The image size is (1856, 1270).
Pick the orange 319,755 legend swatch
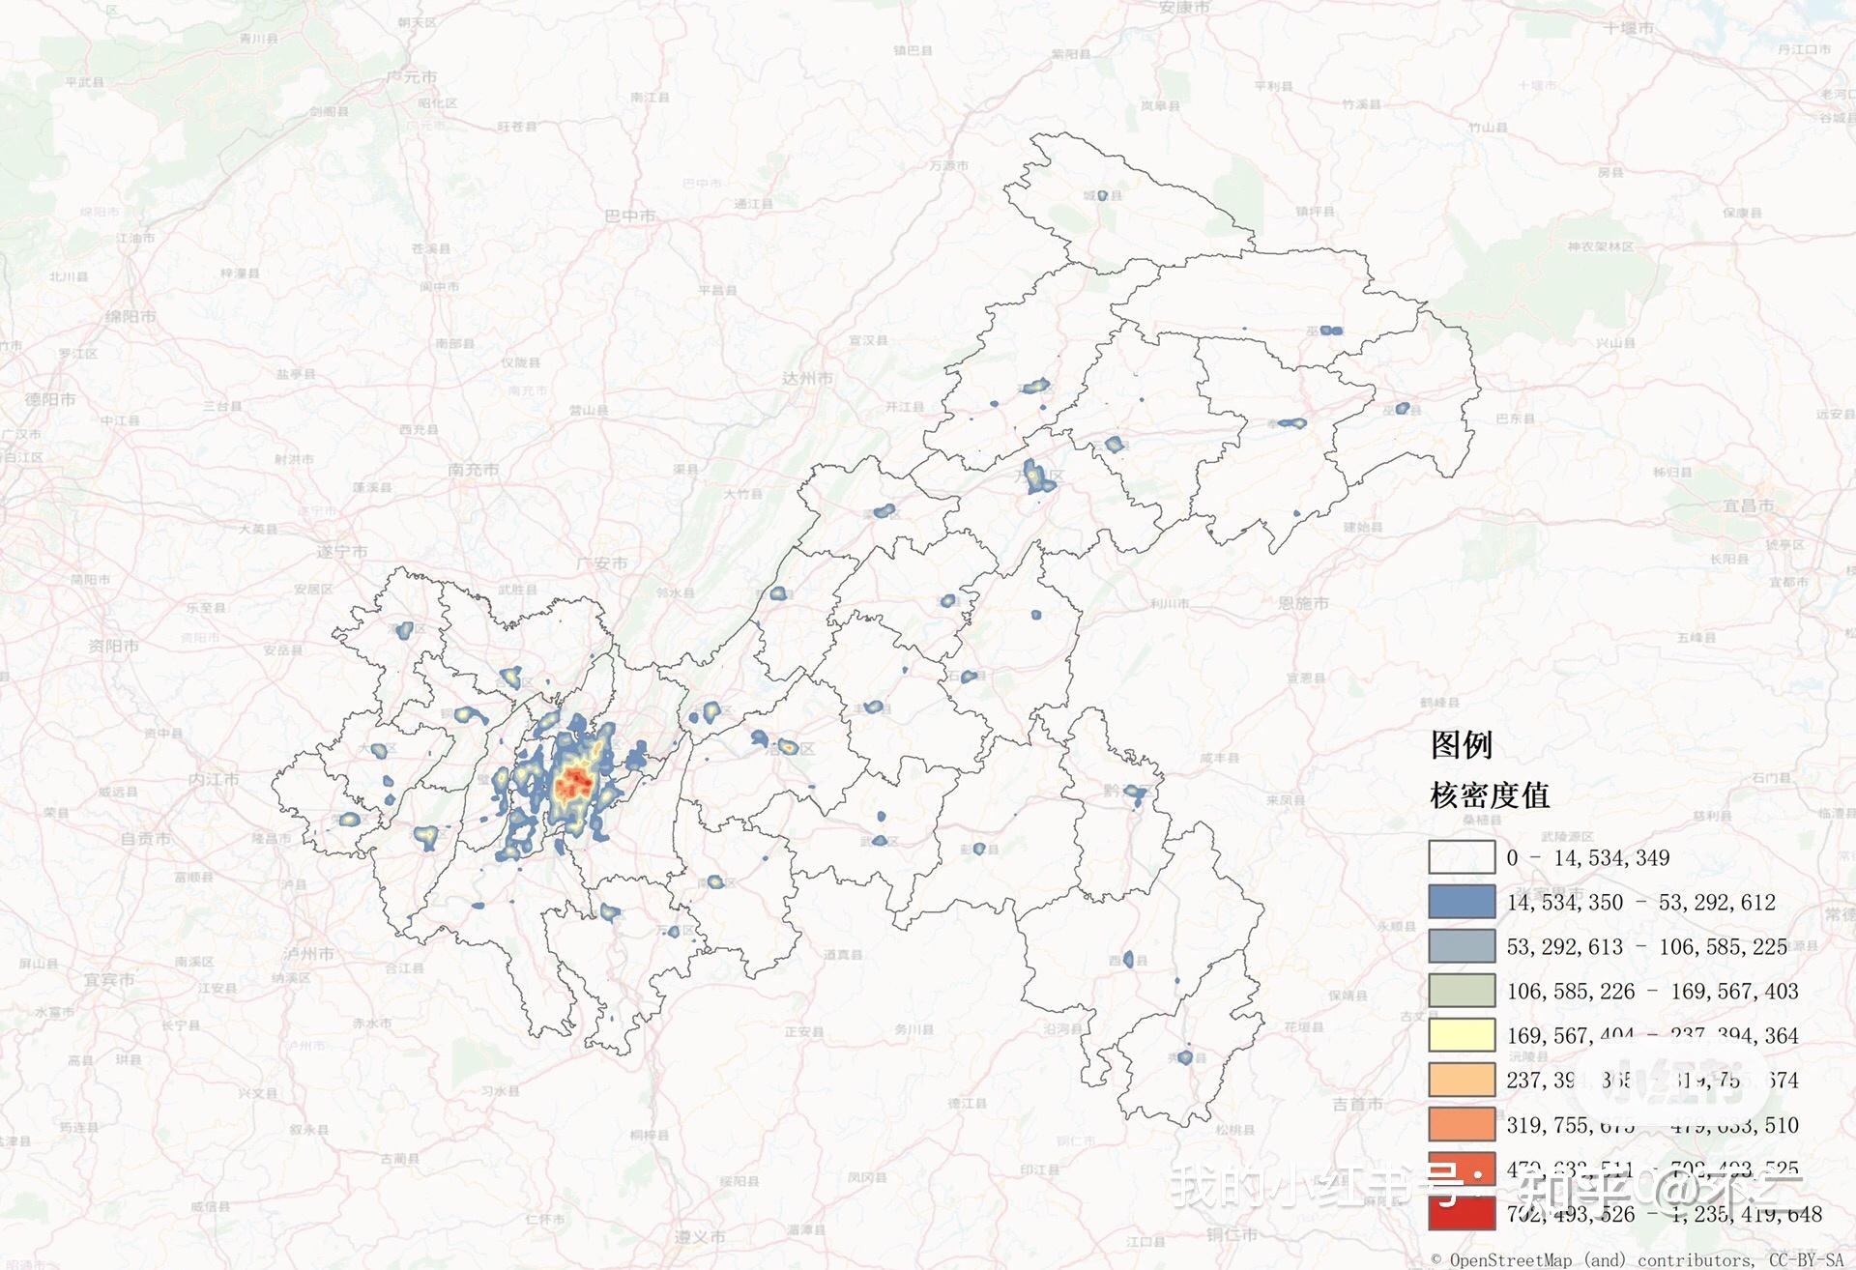pos(1462,1125)
